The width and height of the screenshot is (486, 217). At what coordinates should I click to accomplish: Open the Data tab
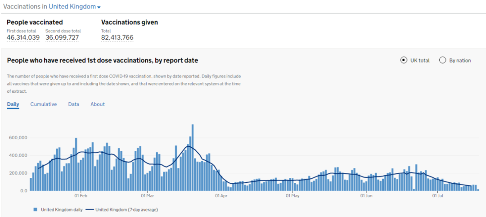[x=74, y=104]
